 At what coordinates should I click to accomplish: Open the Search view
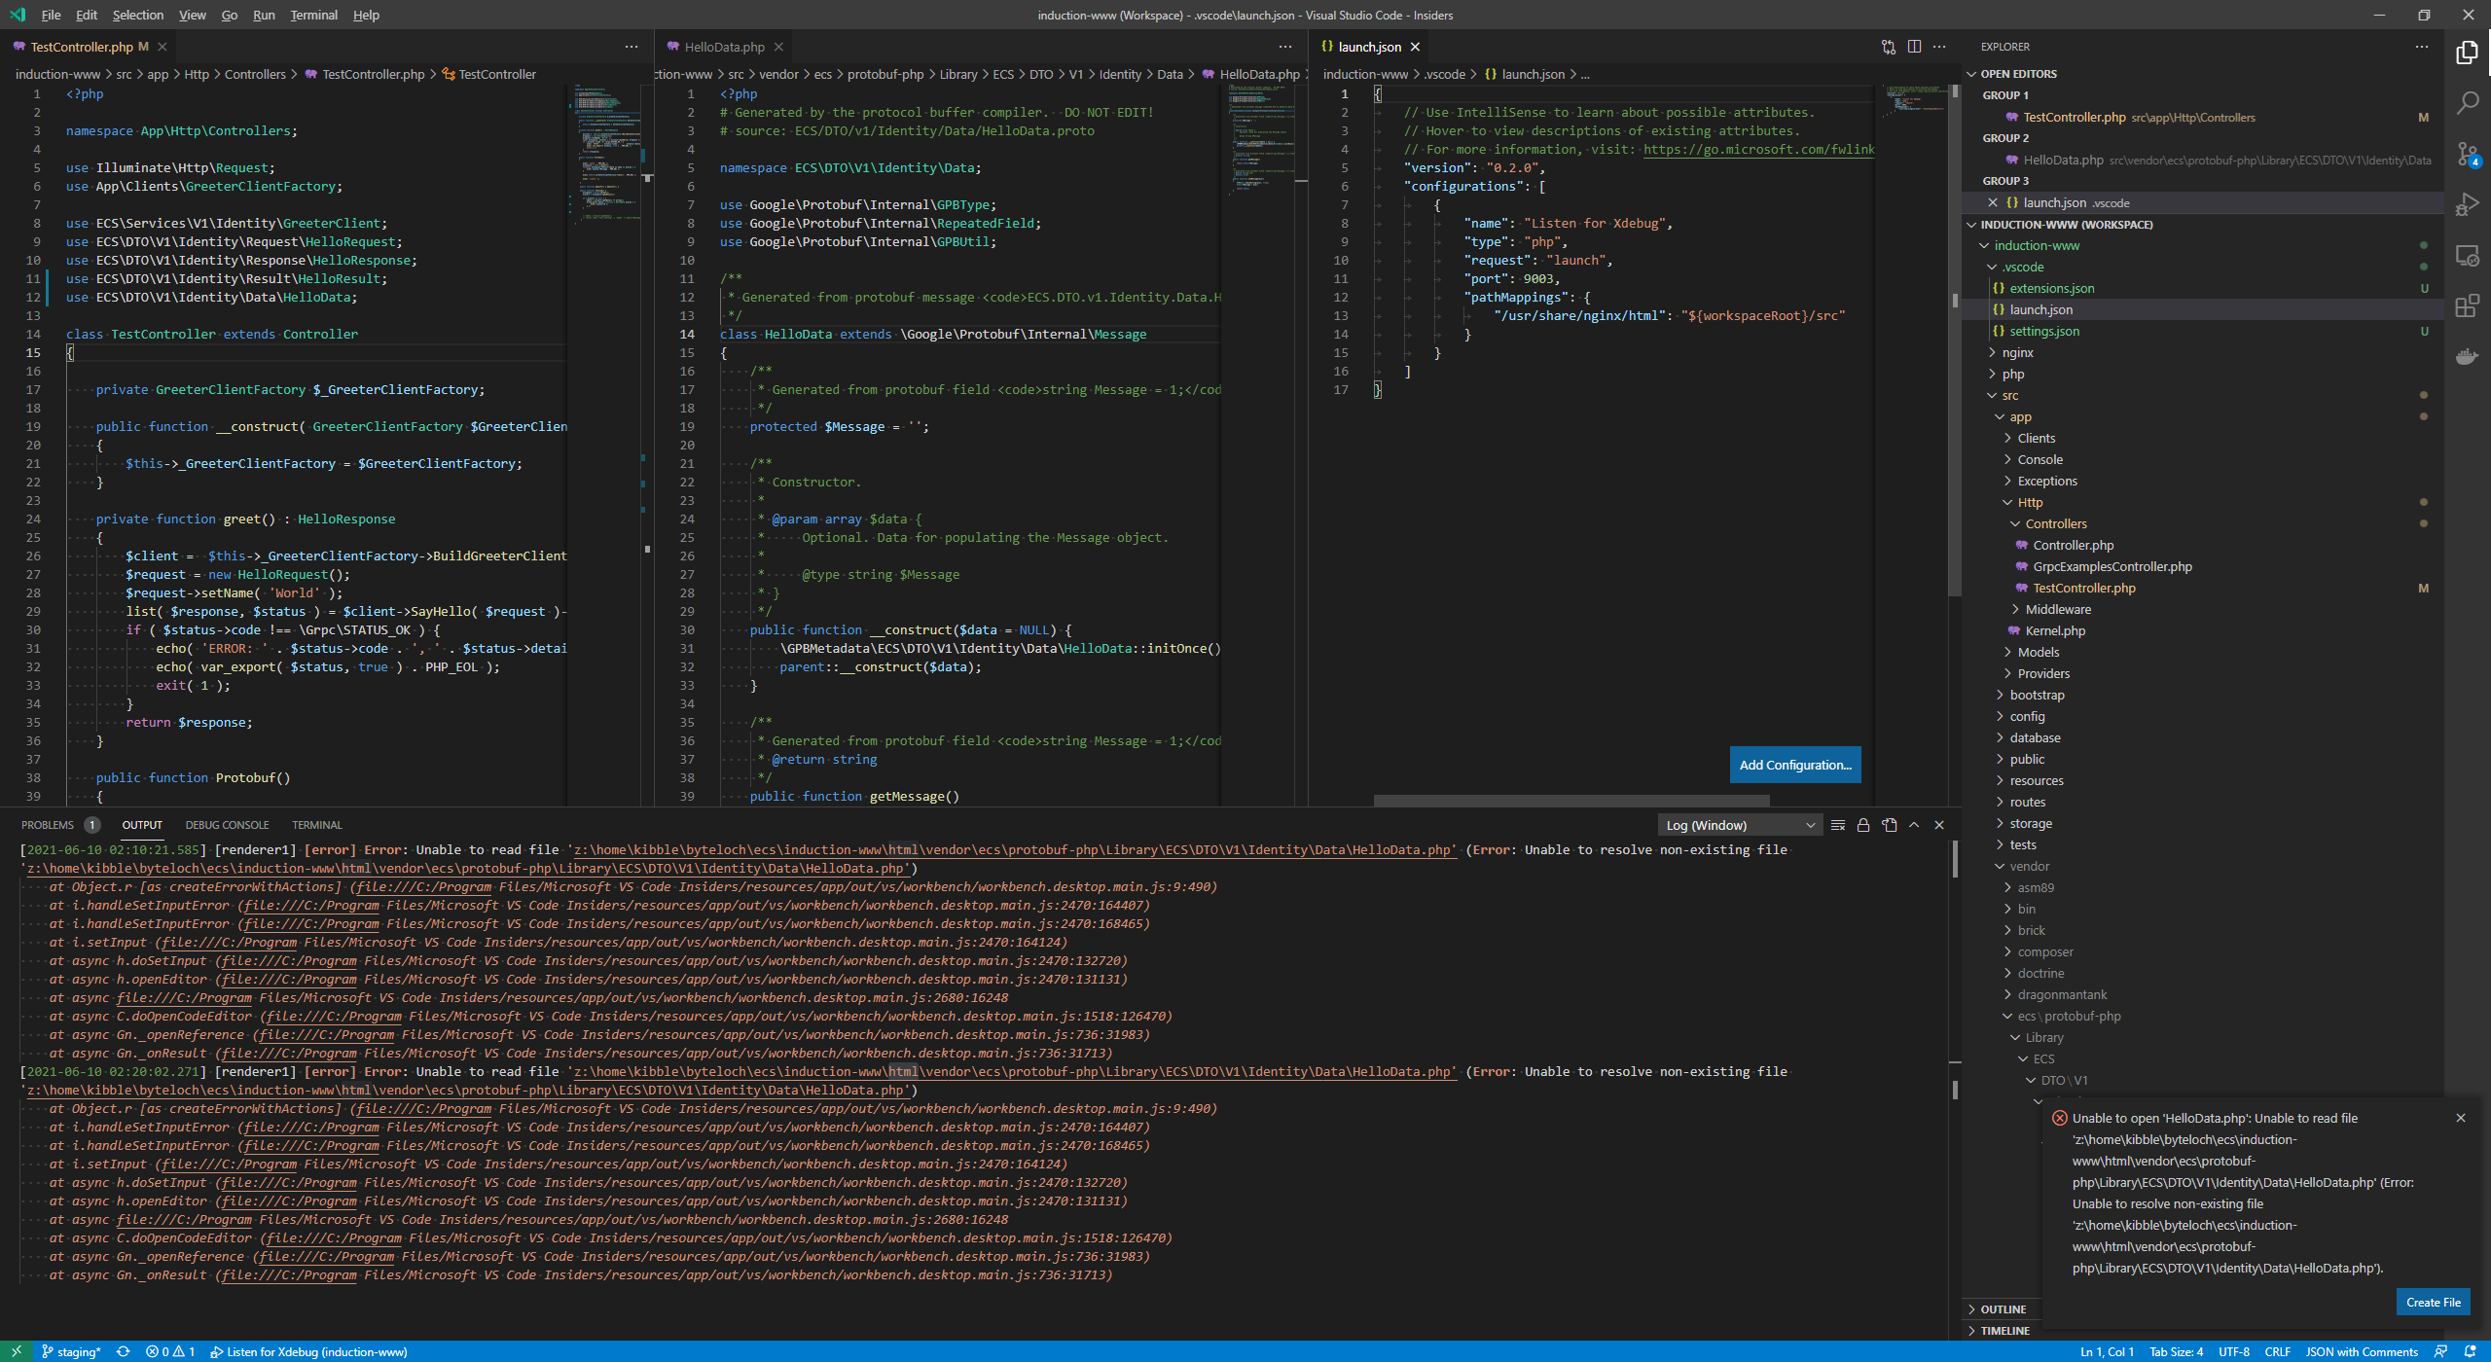pyautogui.click(x=2469, y=102)
